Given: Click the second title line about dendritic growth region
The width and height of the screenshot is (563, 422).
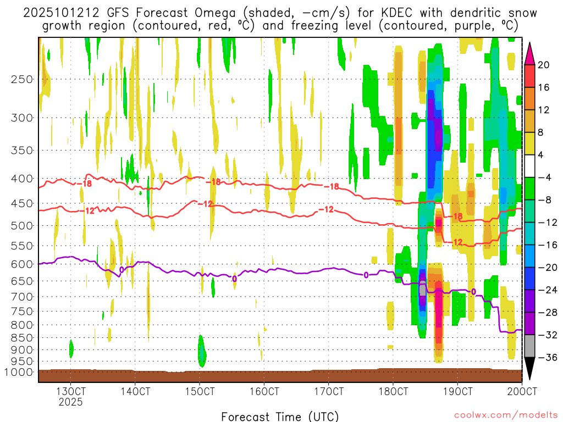Looking at the screenshot, I should (280, 26).
